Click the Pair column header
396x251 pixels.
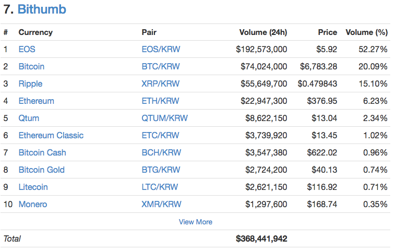pos(149,32)
